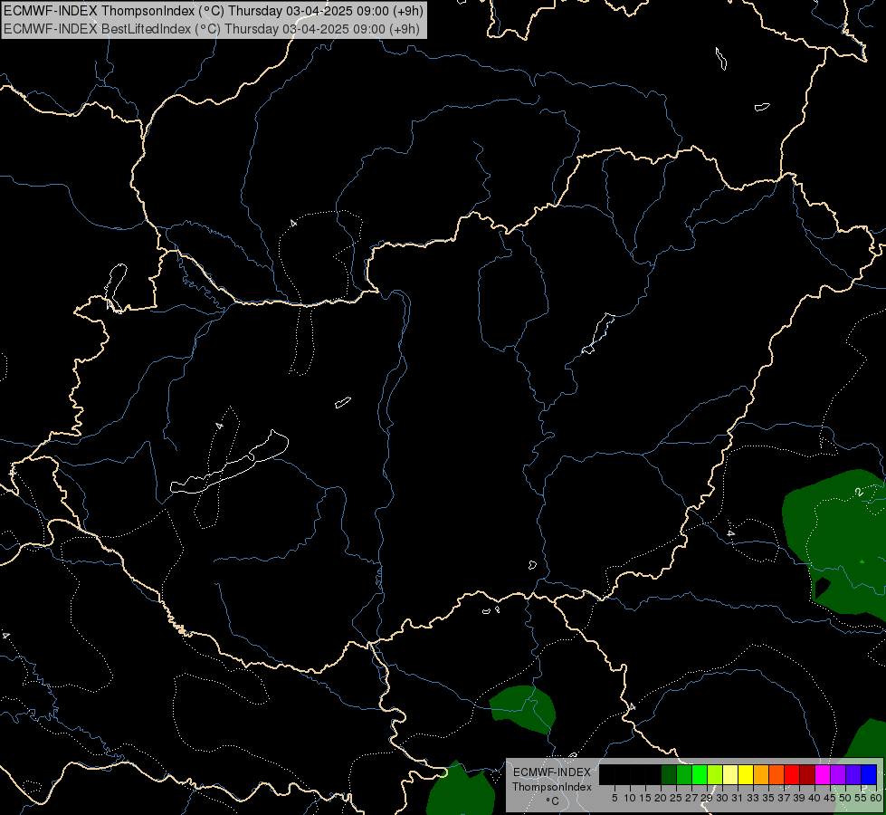Pick the violet 50–55 legend swatch
The height and width of the screenshot is (815, 886).
(x=853, y=775)
